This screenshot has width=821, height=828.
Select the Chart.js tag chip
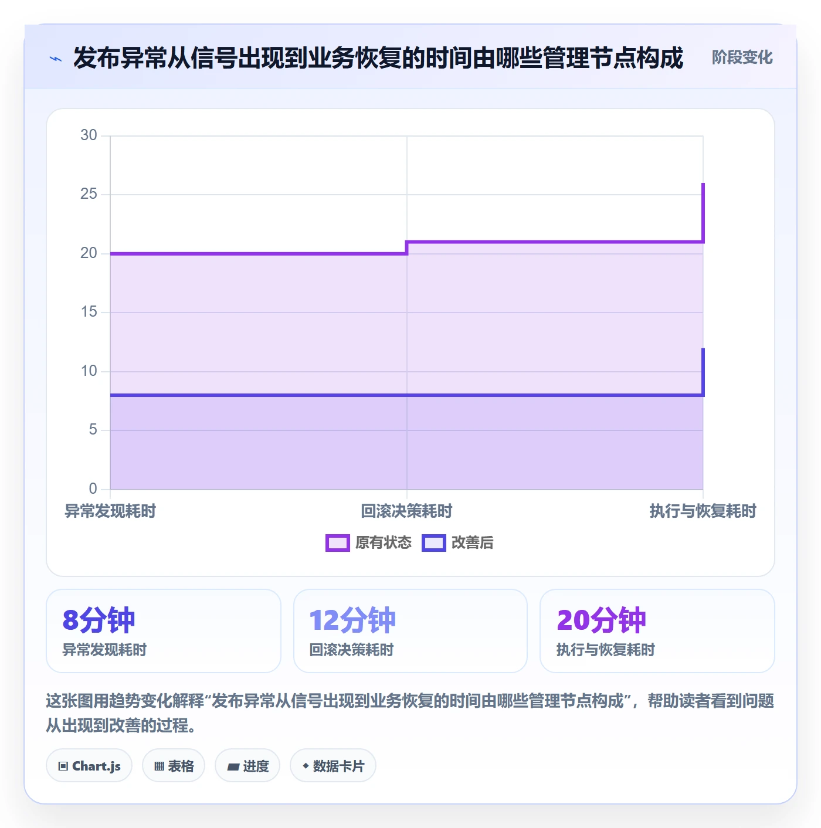pyautogui.click(x=89, y=766)
